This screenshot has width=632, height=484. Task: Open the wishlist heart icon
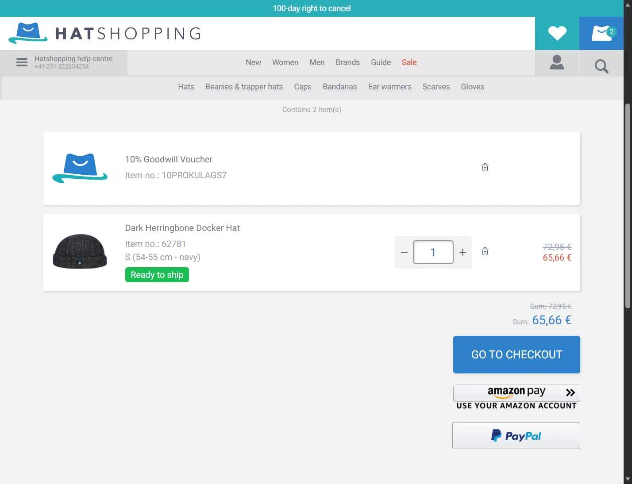tap(557, 33)
